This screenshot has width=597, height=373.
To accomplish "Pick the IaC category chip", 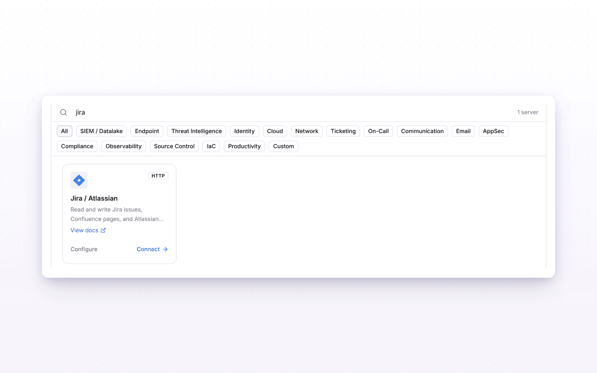I will [211, 146].
